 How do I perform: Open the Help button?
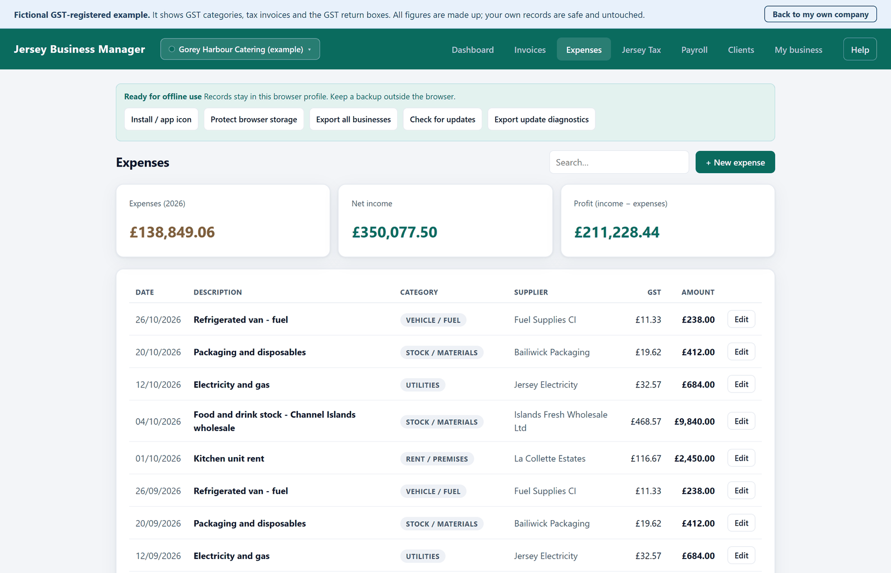tap(860, 50)
